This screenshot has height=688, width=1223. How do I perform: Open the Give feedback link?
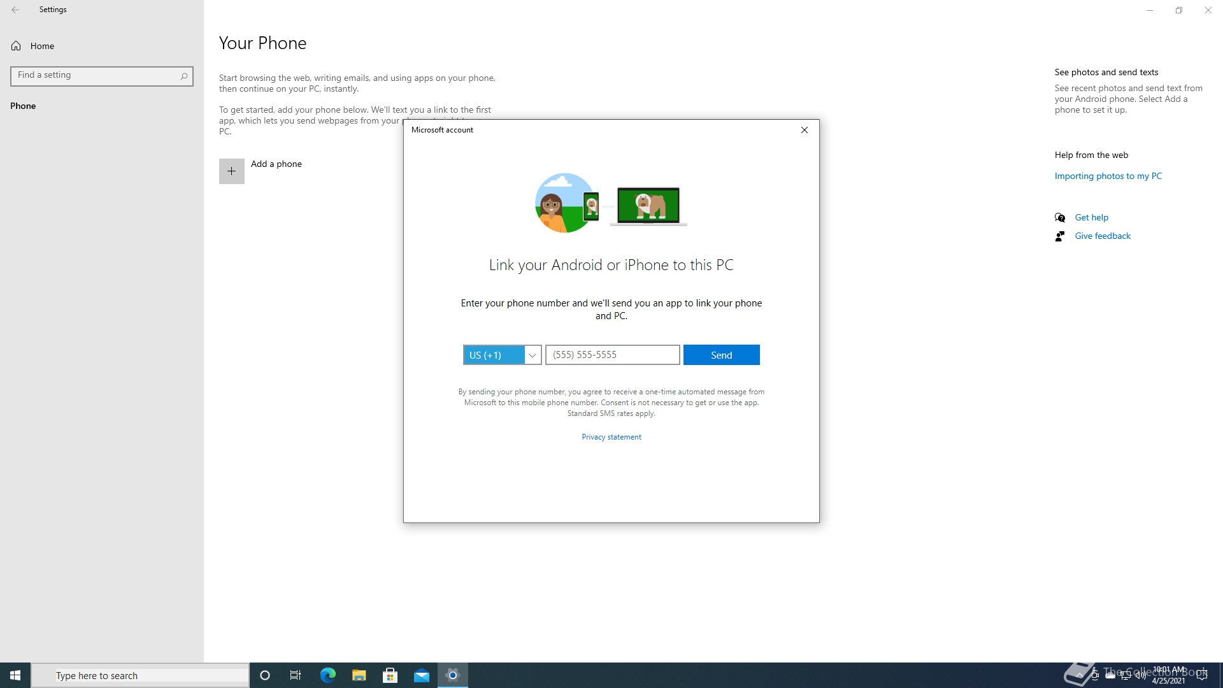[1103, 236]
